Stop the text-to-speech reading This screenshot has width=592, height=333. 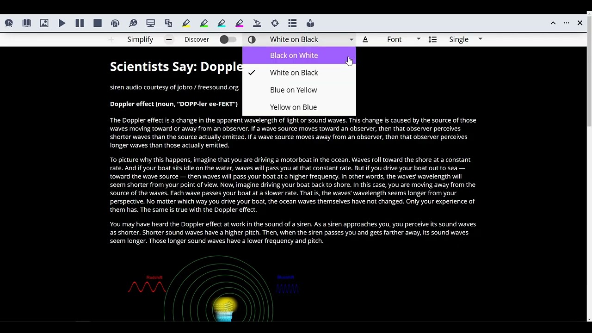coord(98,23)
